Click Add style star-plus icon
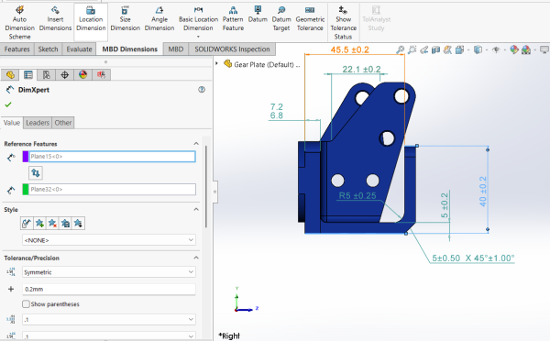 pyautogui.click(x=39, y=223)
